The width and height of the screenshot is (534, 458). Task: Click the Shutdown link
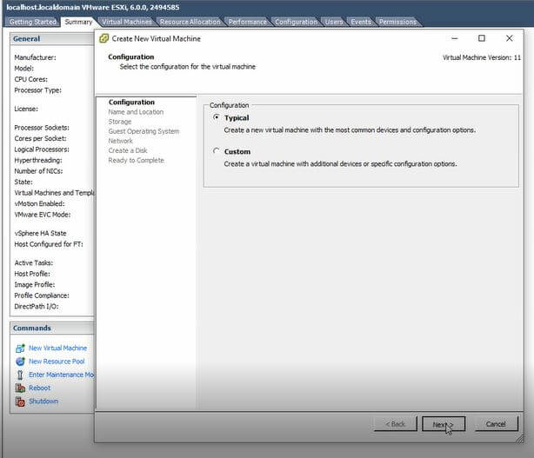pos(43,402)
